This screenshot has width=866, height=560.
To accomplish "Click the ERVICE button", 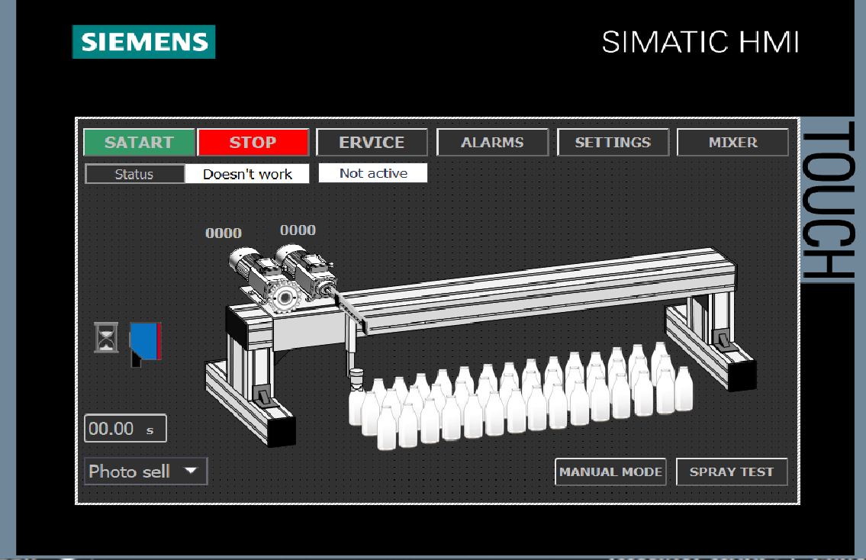I will click(x=372, y=142).
